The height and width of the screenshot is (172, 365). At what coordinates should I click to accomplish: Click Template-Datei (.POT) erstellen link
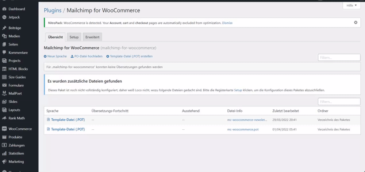pos(131,56)
